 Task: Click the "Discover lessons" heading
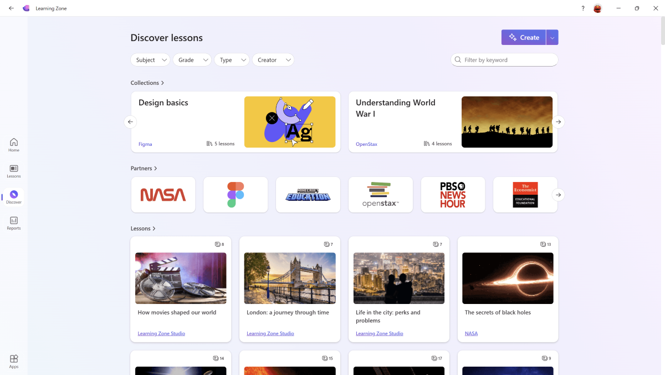click(x=167, y=38)
